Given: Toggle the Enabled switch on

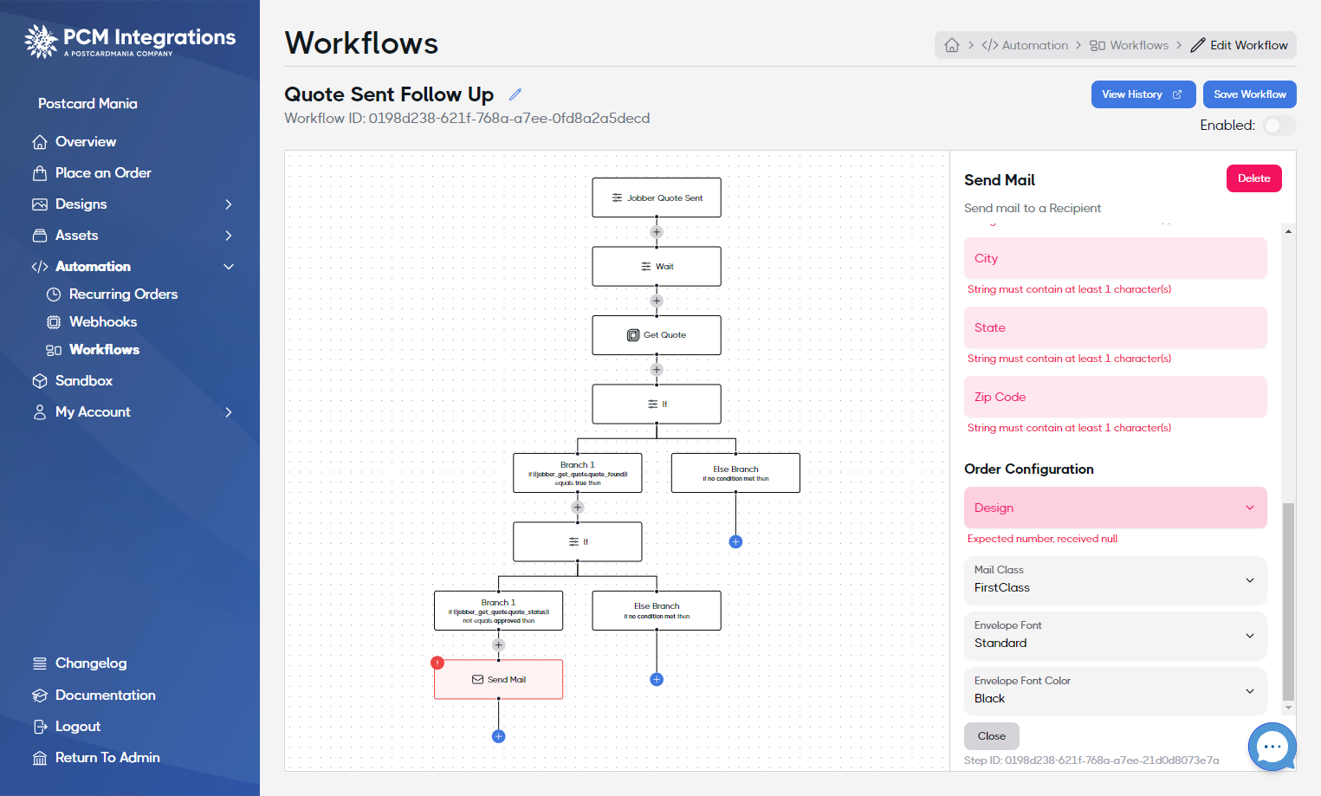Looking at the screenshot, I should point(1279,126).
